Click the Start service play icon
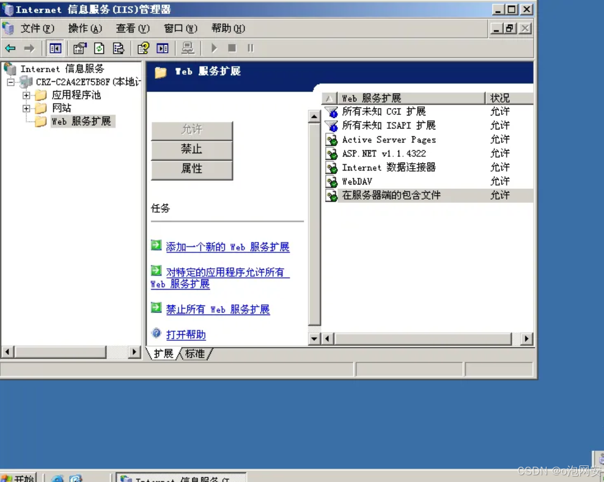Viewport: 604px width, 482px height. (x=214, y=48)
